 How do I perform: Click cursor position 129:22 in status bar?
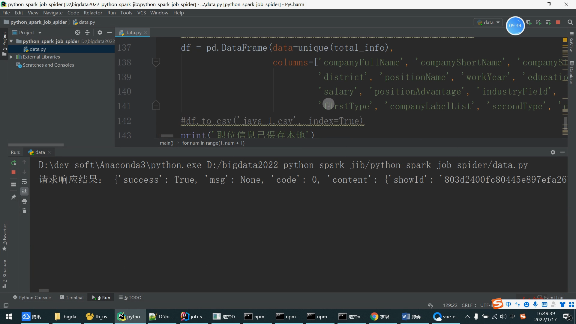pyautogui.click(x=450, y=305)
